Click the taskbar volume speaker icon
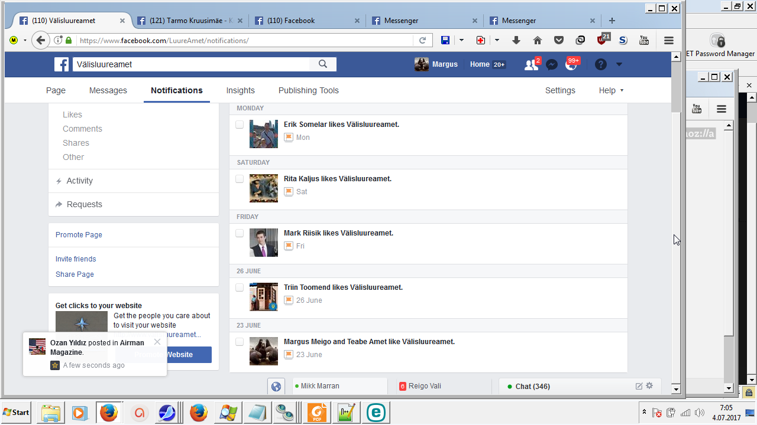 click(x=701, y=413)
